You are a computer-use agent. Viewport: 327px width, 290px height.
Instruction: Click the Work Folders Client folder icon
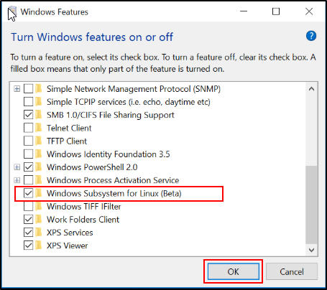pos(39,220)
